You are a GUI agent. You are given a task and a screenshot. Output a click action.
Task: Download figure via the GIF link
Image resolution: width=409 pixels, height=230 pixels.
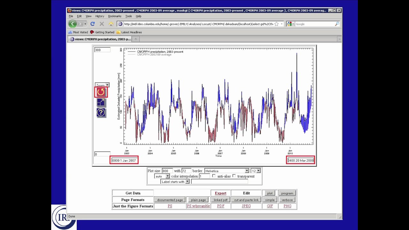pyautogui.click(x=270, y=206)
